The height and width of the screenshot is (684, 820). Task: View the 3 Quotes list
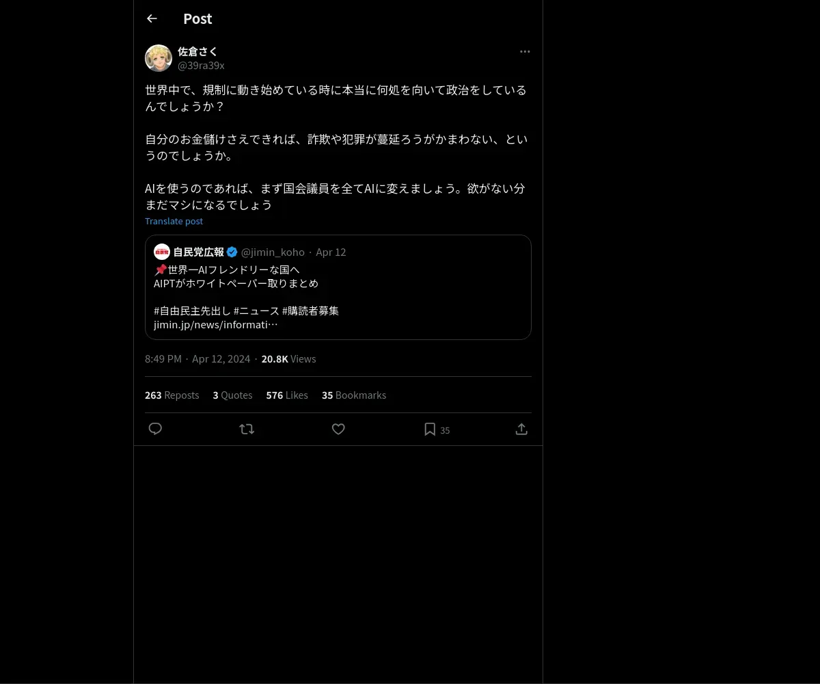[232, 395]
